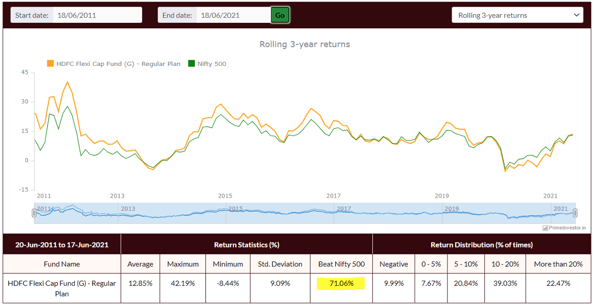Click the 2013 label in range navigator

(128, 209)
